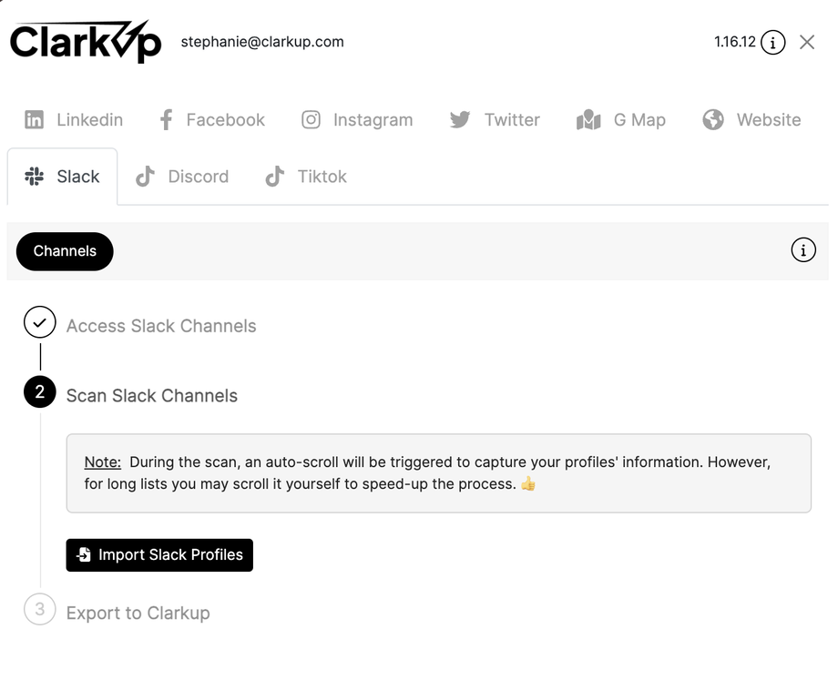Viewport: 838px width, 700px height.
Task: Select the Slack tab
Action: click(63, 177)
